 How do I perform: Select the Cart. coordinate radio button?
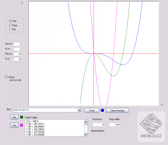[x=10, y=21]
